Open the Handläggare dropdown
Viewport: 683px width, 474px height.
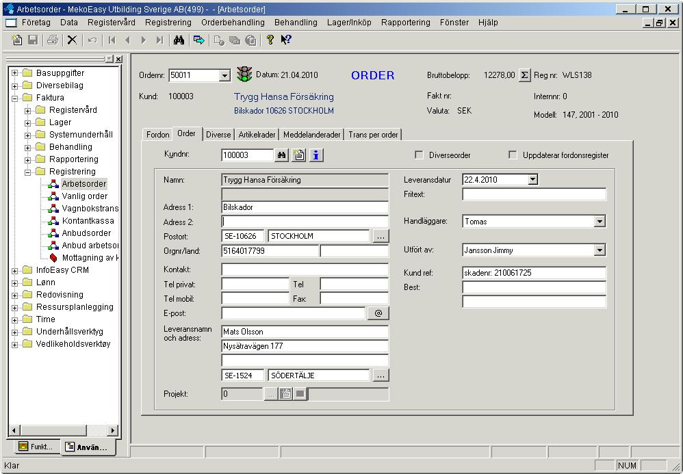click(x=600, y=222)
